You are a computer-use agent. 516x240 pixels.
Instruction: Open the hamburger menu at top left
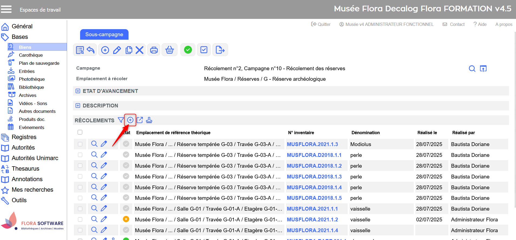point(6,9)
